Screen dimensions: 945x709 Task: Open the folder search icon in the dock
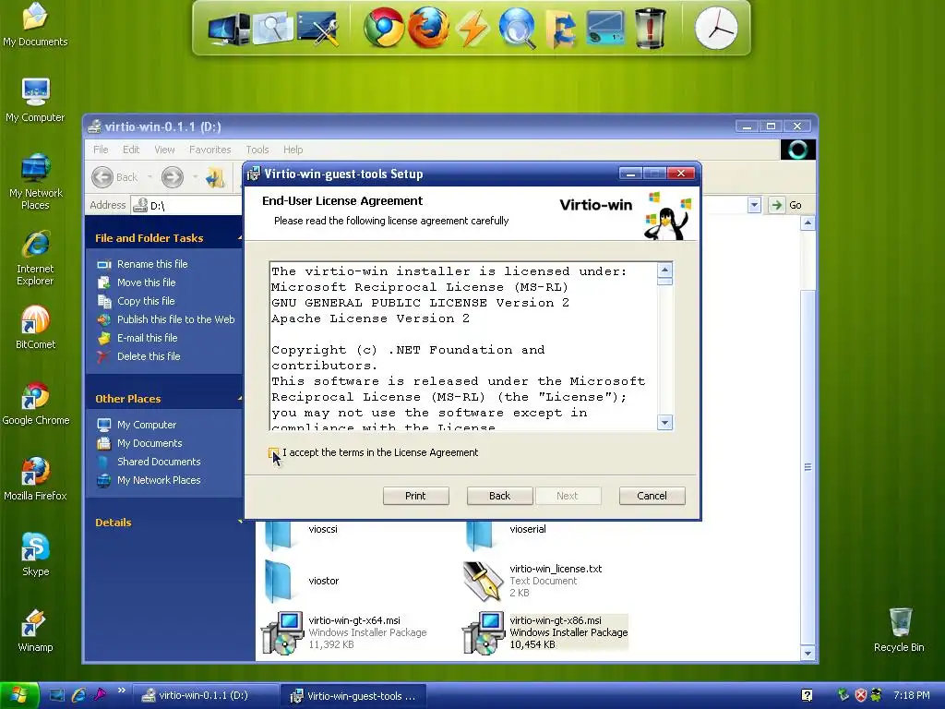(x=272, y=29)
